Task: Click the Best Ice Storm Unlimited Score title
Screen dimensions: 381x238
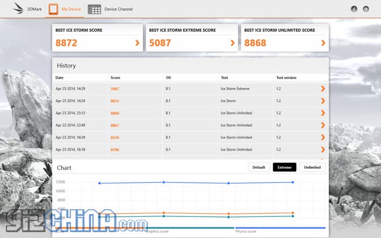Action: tap(280, 30)
